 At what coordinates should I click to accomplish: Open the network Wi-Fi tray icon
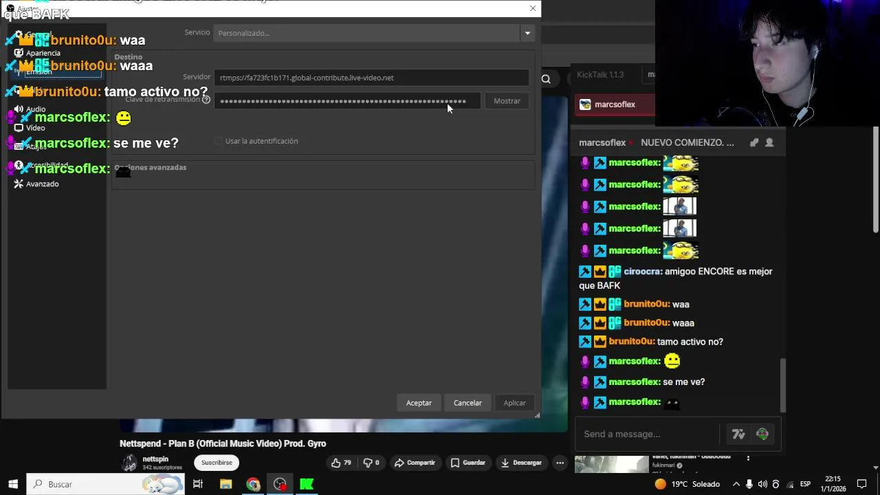point(789,484)
